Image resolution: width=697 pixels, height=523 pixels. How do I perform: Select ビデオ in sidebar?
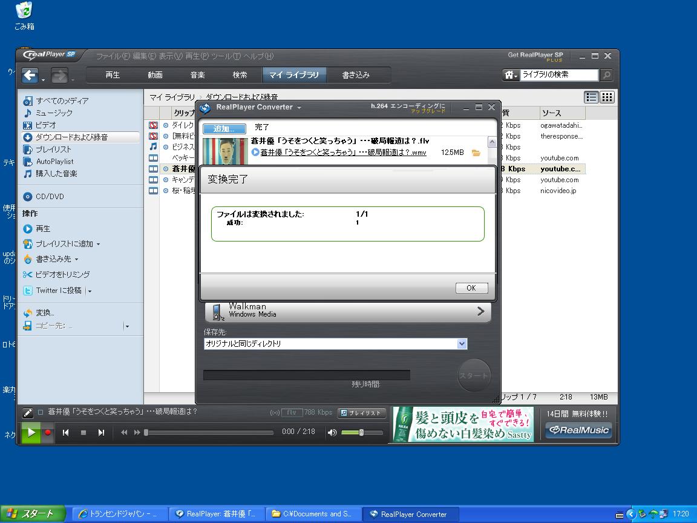point(46,125)
